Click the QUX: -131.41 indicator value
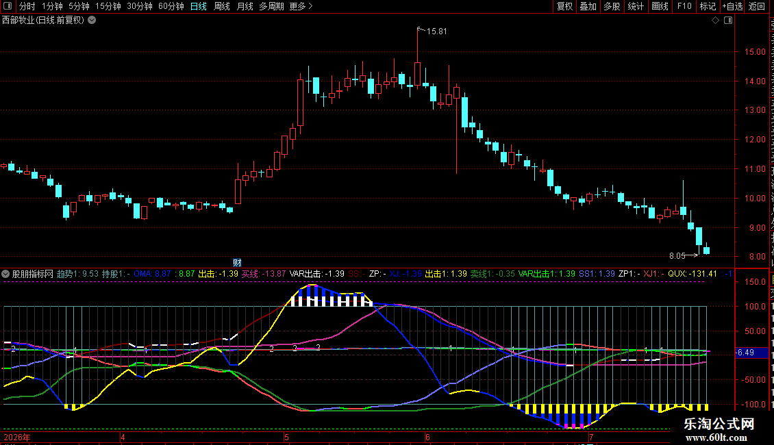Viewport: 774px width, 445px height. 692,274
